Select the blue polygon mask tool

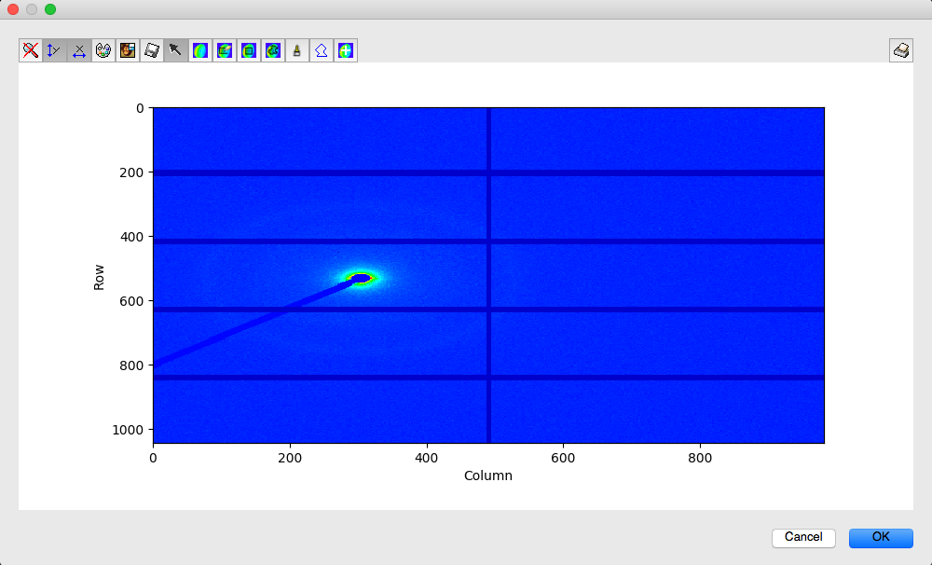[x=322, y=50]
